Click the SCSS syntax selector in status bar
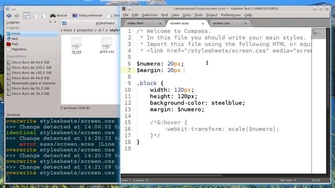This screenshot has width=335, height=188. coord(316,180)
